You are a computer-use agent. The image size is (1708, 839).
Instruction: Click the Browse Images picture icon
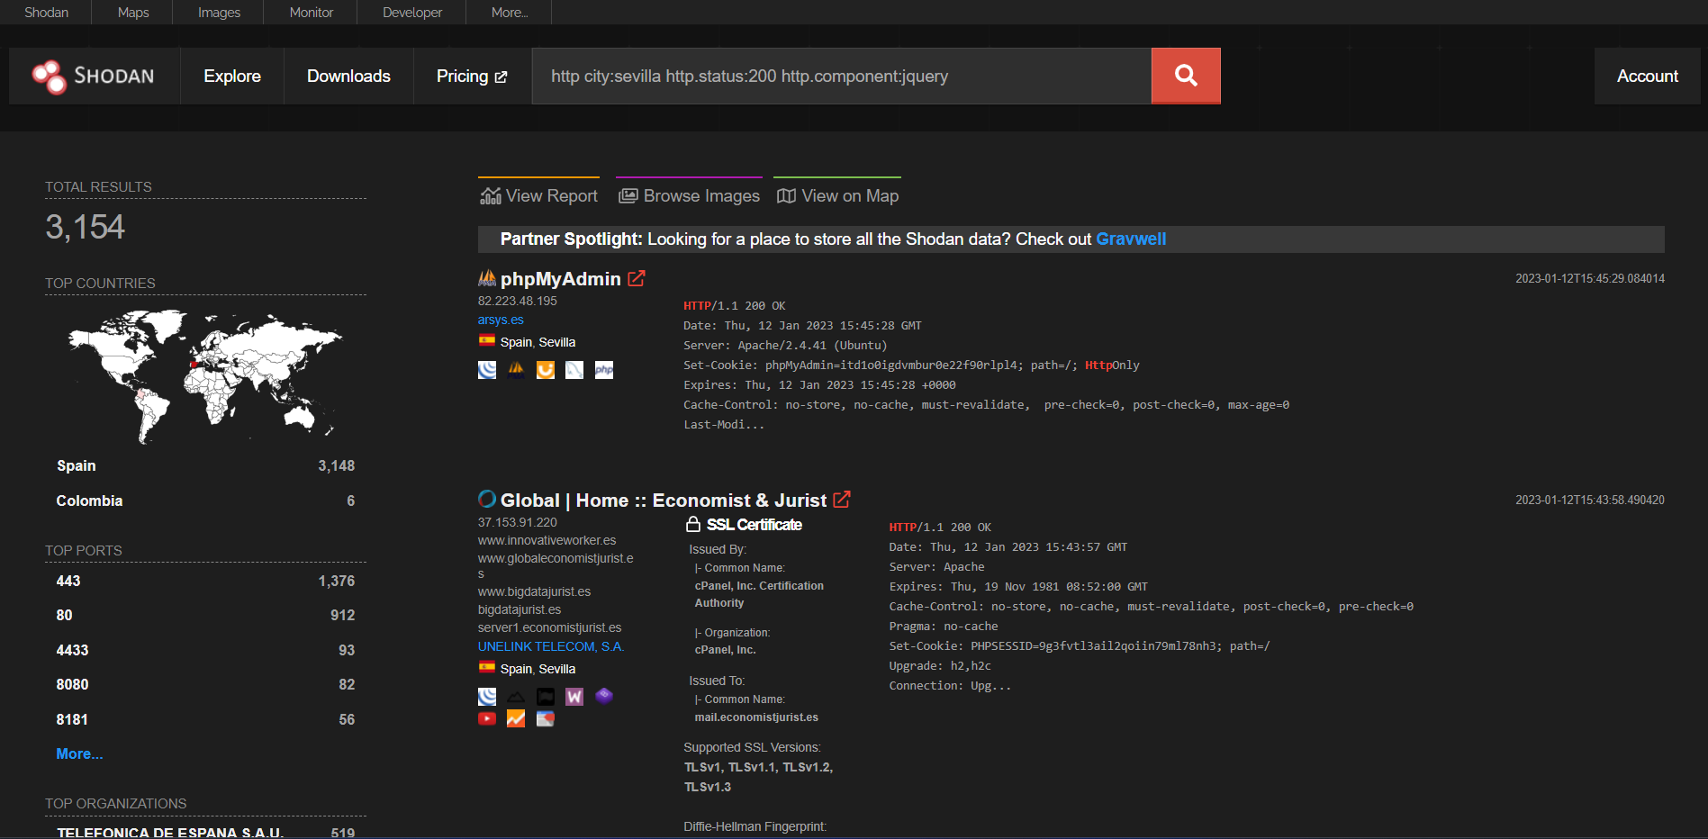628,196
